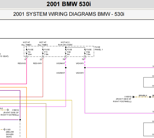Select the "FUSE F38 5A" label

click(69, 52)
